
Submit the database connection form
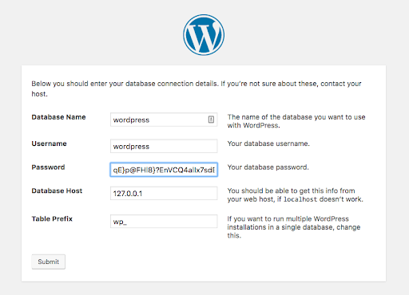point(49,262)
